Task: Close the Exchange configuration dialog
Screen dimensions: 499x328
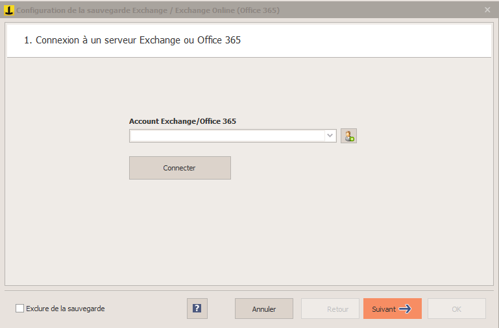Action: (x=487, y=10)
